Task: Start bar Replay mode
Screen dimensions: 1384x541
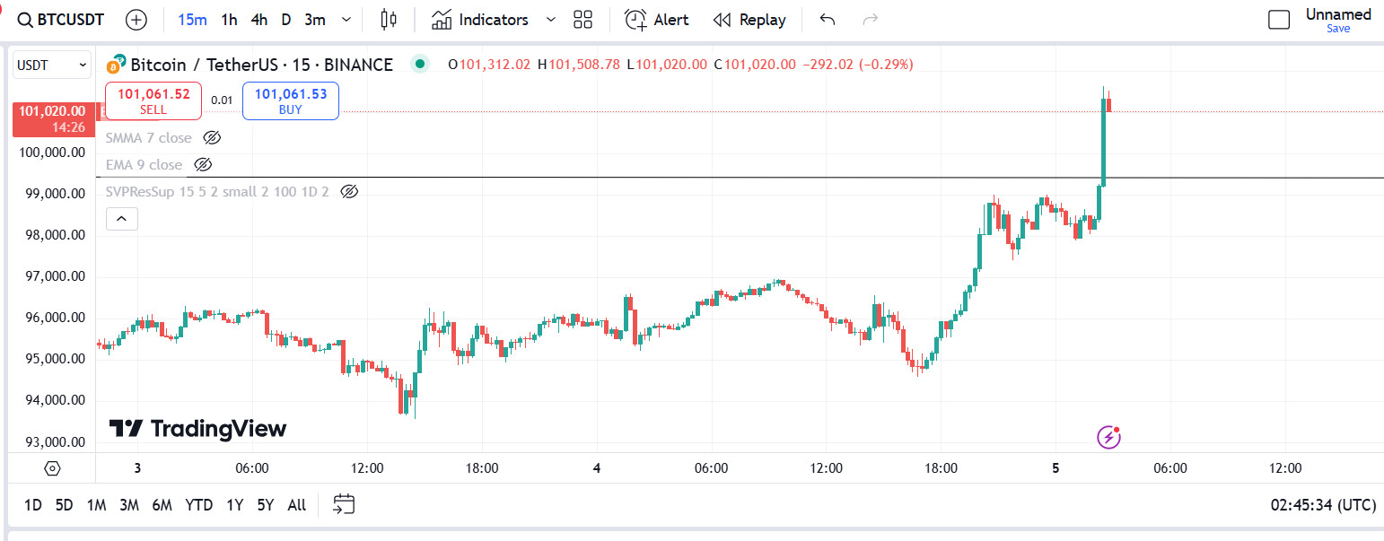Action: click(x=749, y=20)
